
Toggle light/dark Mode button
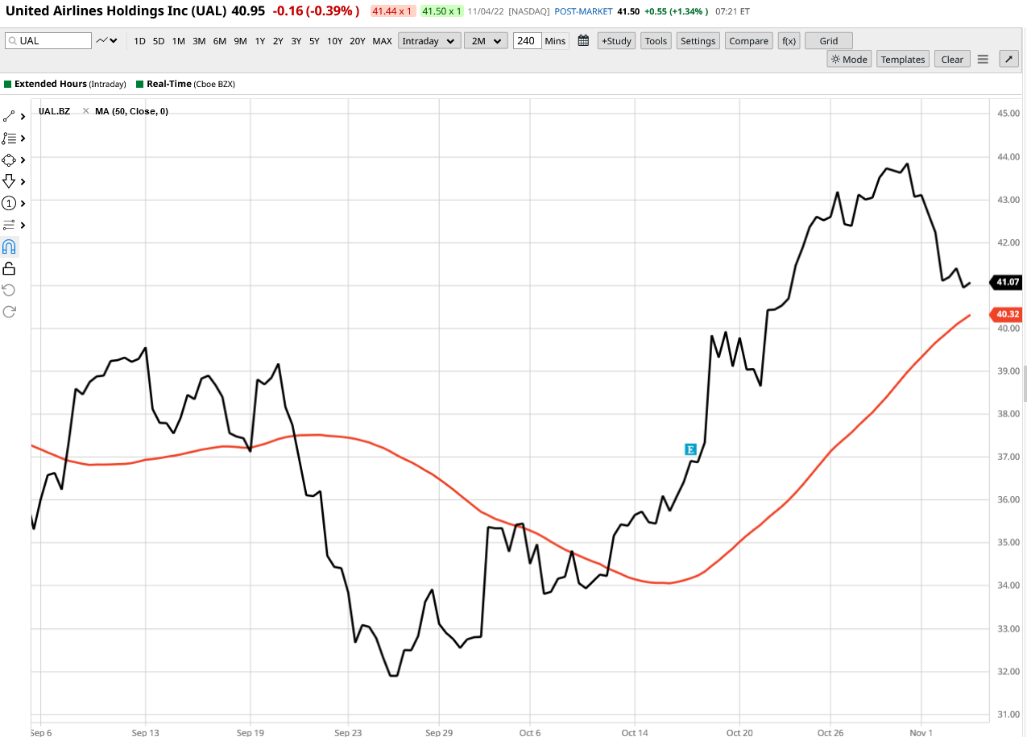(849, 59)
